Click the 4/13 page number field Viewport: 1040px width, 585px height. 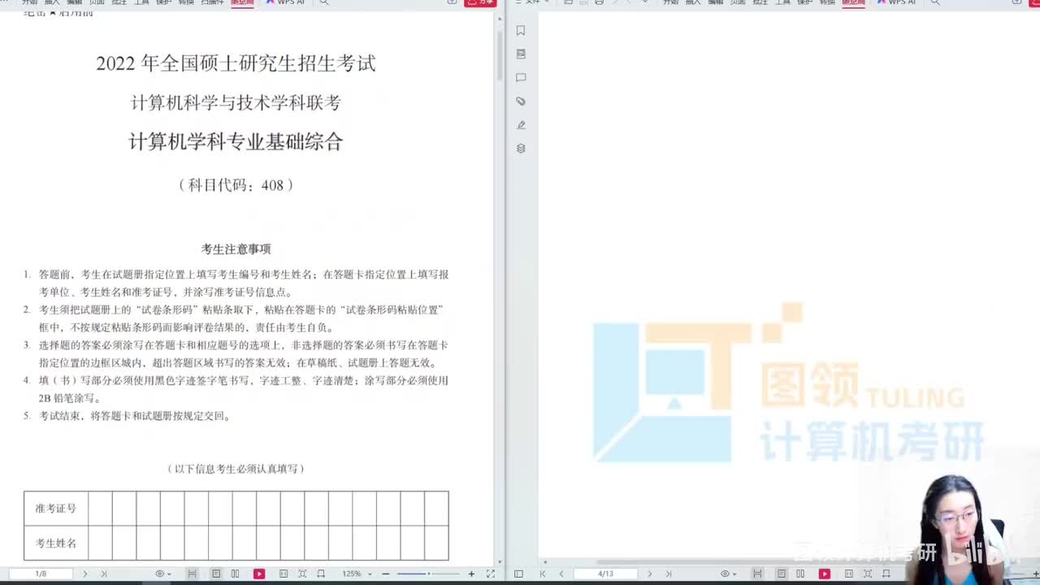coord(605,574)
